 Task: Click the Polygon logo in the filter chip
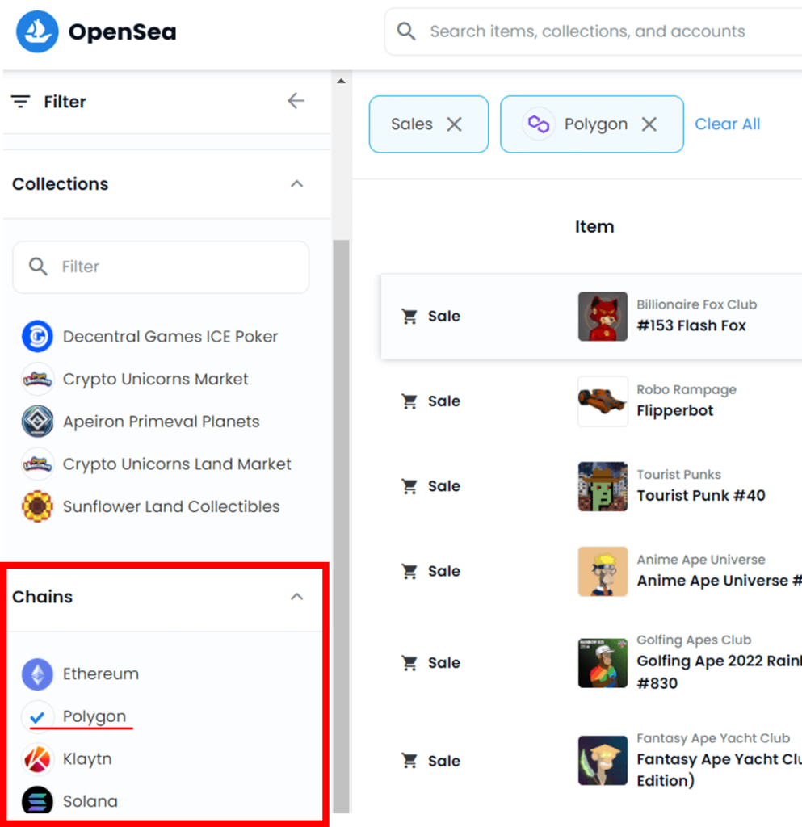tap(539, 124)
